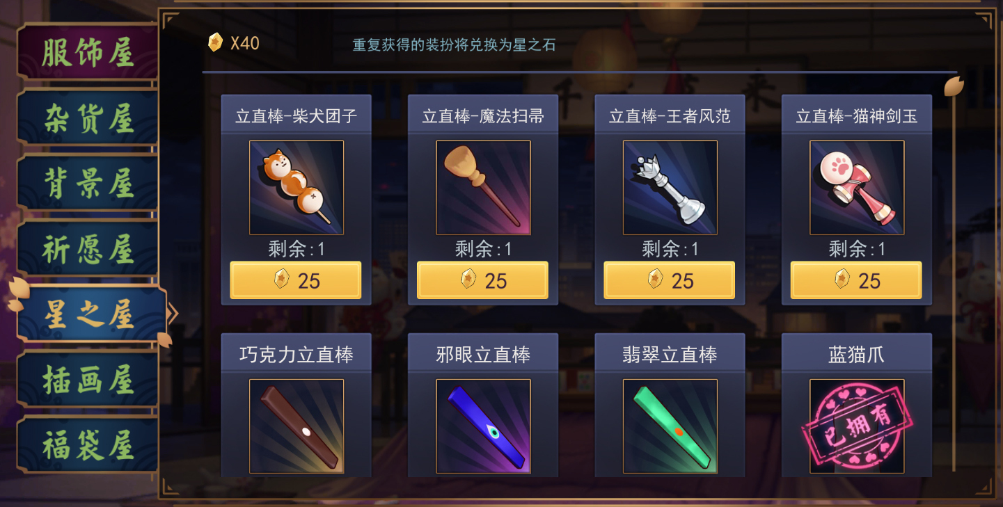Select the silver chess piece stick icon
The width and height of the screenshot is (1003, 507).
(670, 188)
